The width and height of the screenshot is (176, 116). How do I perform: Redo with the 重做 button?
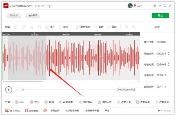112,27
